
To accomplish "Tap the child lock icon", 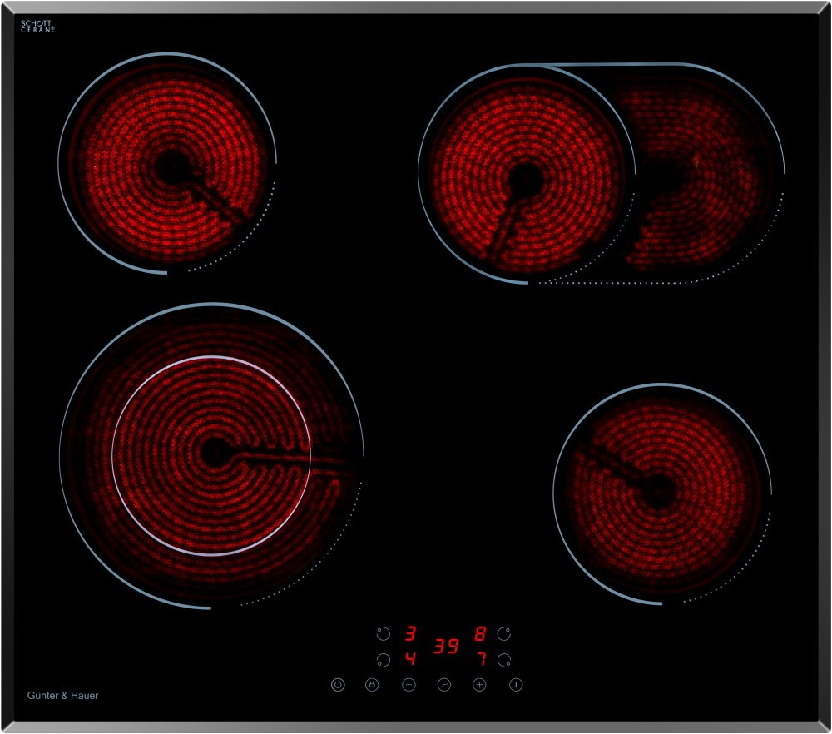I will click(372, 685).
